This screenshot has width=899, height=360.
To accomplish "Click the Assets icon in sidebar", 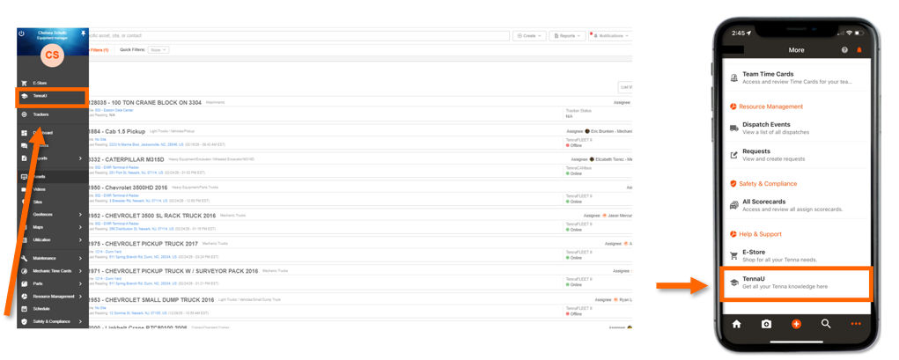I will (x=24, y=177).
